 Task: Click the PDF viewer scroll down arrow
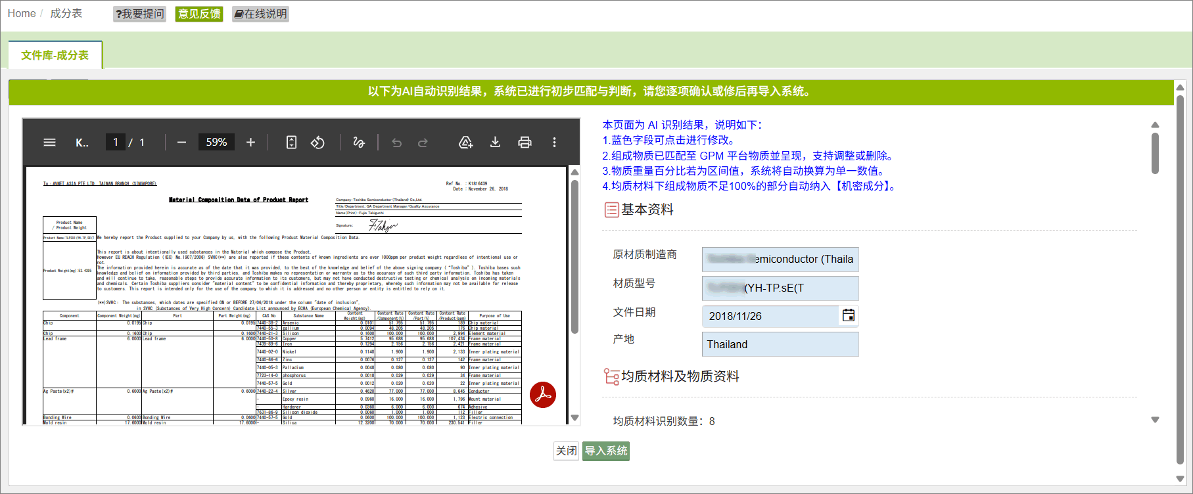pos(574,418)
